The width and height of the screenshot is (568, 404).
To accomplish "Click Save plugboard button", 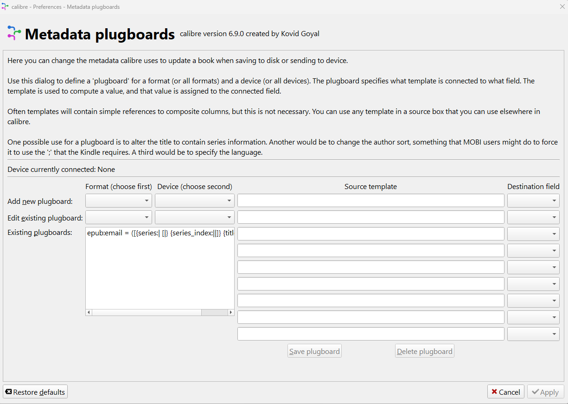I will coord(314,351).
